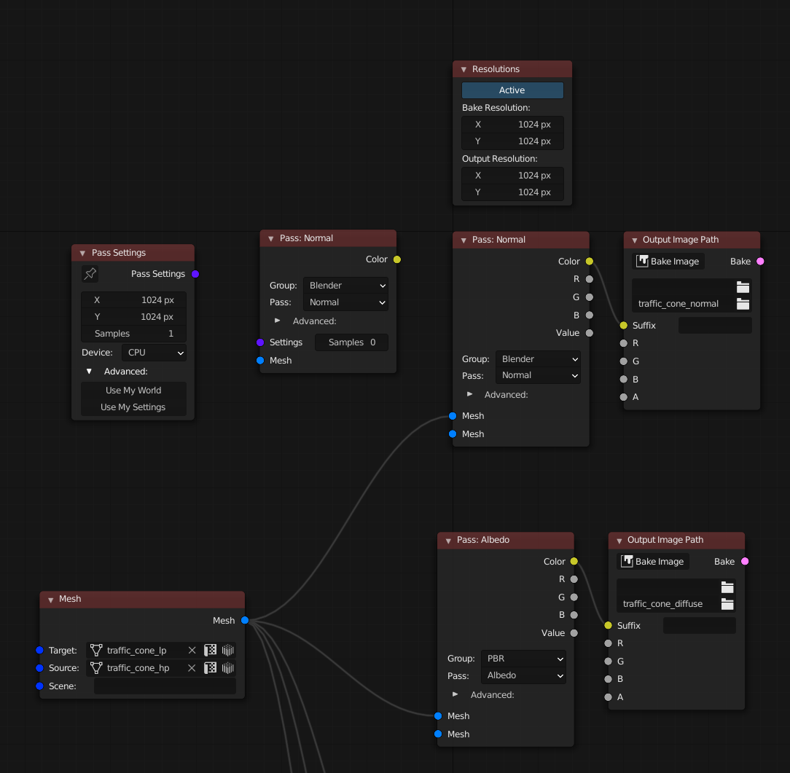Open the Device CPU dropdown
The width and height of the screenshot is (790, 773).
click(x=155, y=353)
